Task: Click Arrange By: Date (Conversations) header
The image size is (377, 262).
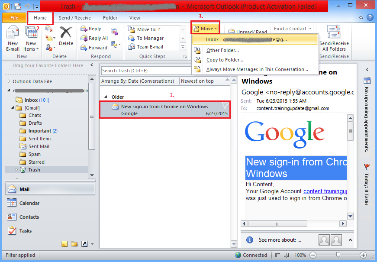Action: pos(138,81)
